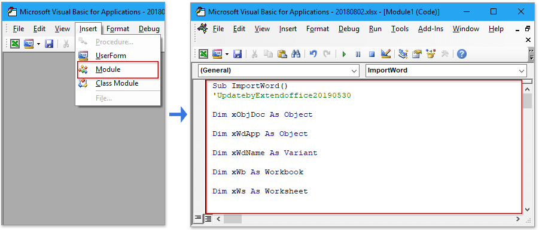
Task: Open the Object Browser icon
Action: [431, 54]
